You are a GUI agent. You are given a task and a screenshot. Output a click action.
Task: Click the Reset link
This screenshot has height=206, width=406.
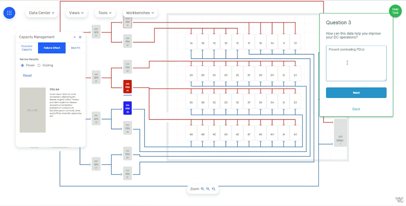coord(27,75)
